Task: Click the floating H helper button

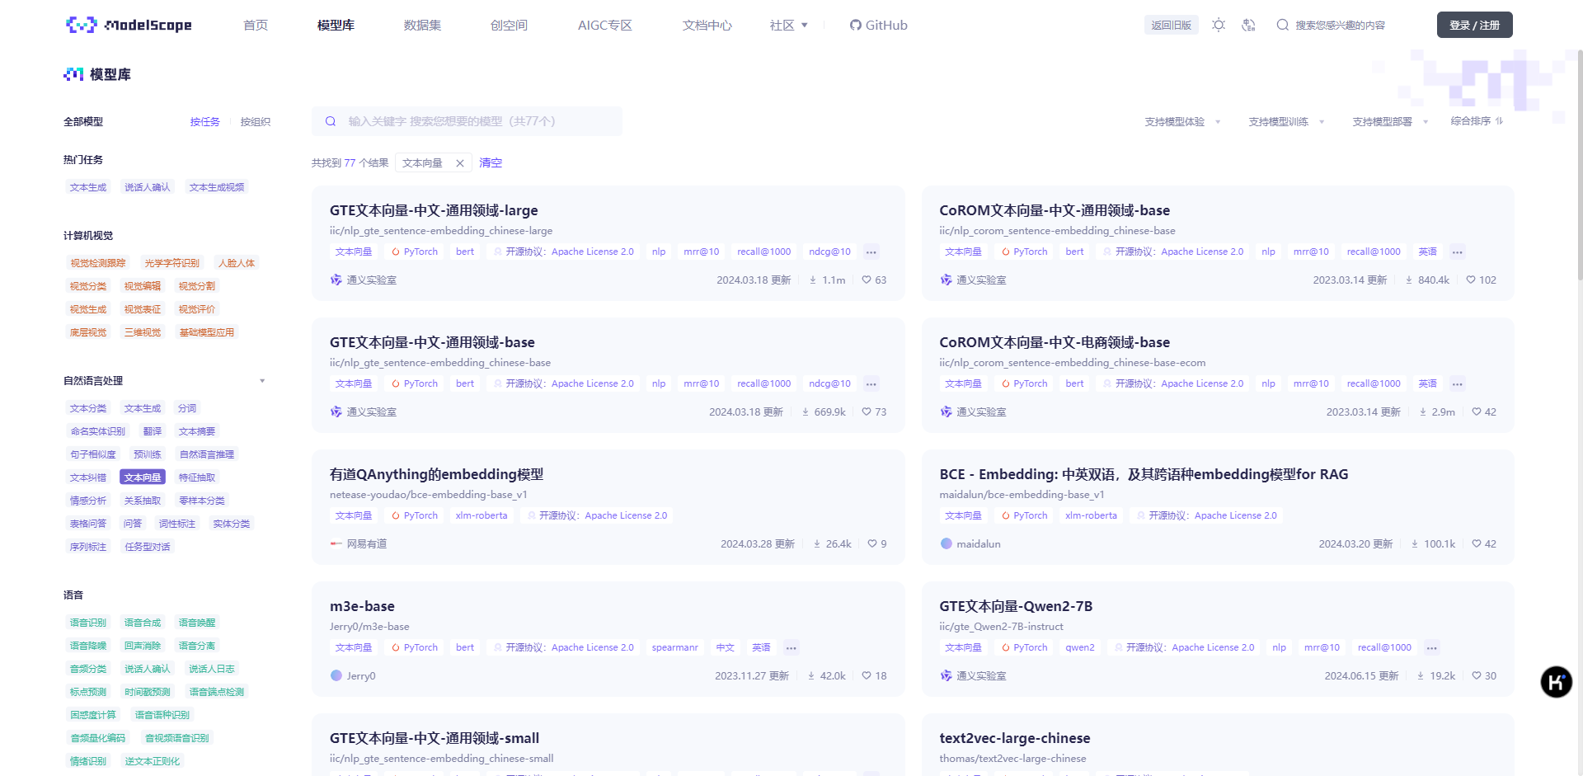Action: pos(1556,682)
